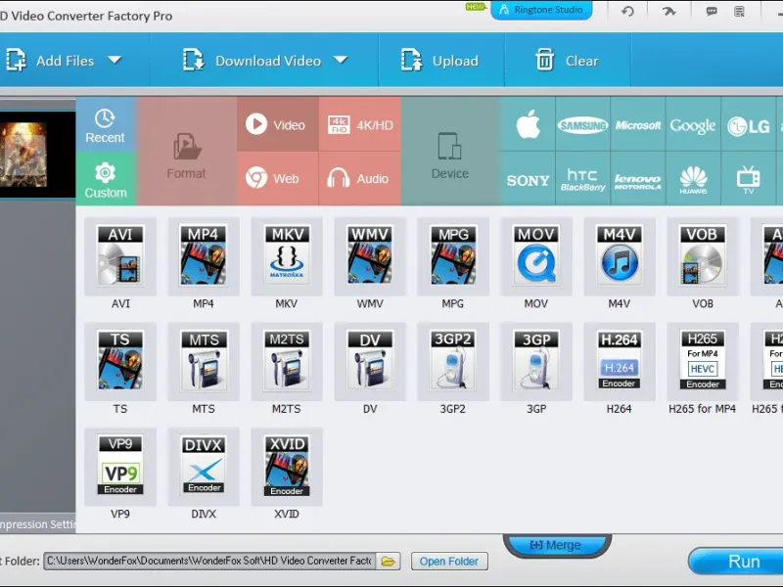Image resolution: width=783 pixels, height=587 pixels.
Task: Select the DIVX encoder format
Action: coord(204,467)
